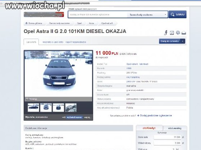The height and width of the screenshot is (150, 201).
Task: Select first thumbnail, car side view
Action: (33, 108)
